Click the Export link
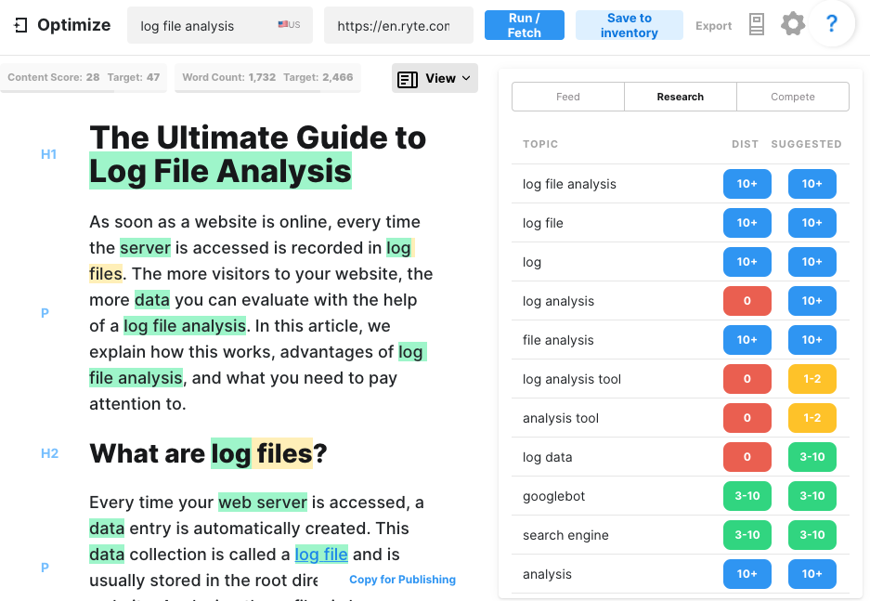The image size is (870, 601). point(713,26)
